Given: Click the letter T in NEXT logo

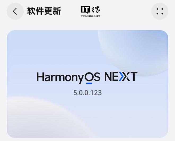Looking at the screenshot, I should point(134,76).
